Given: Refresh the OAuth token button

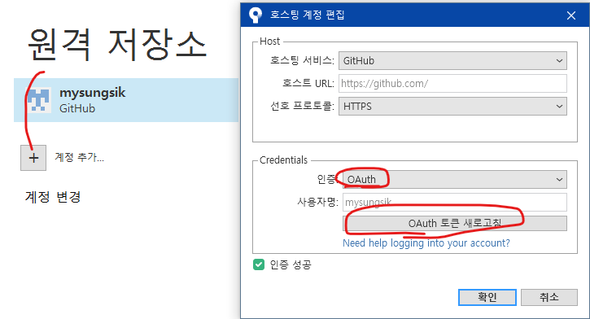Looking at the screenshot, I should pyautogui.click(x=455, y=224).
